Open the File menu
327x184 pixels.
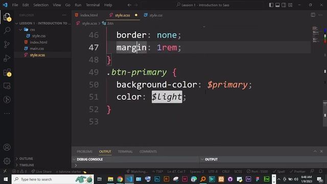pyautogui.click(x=15, y=5)
